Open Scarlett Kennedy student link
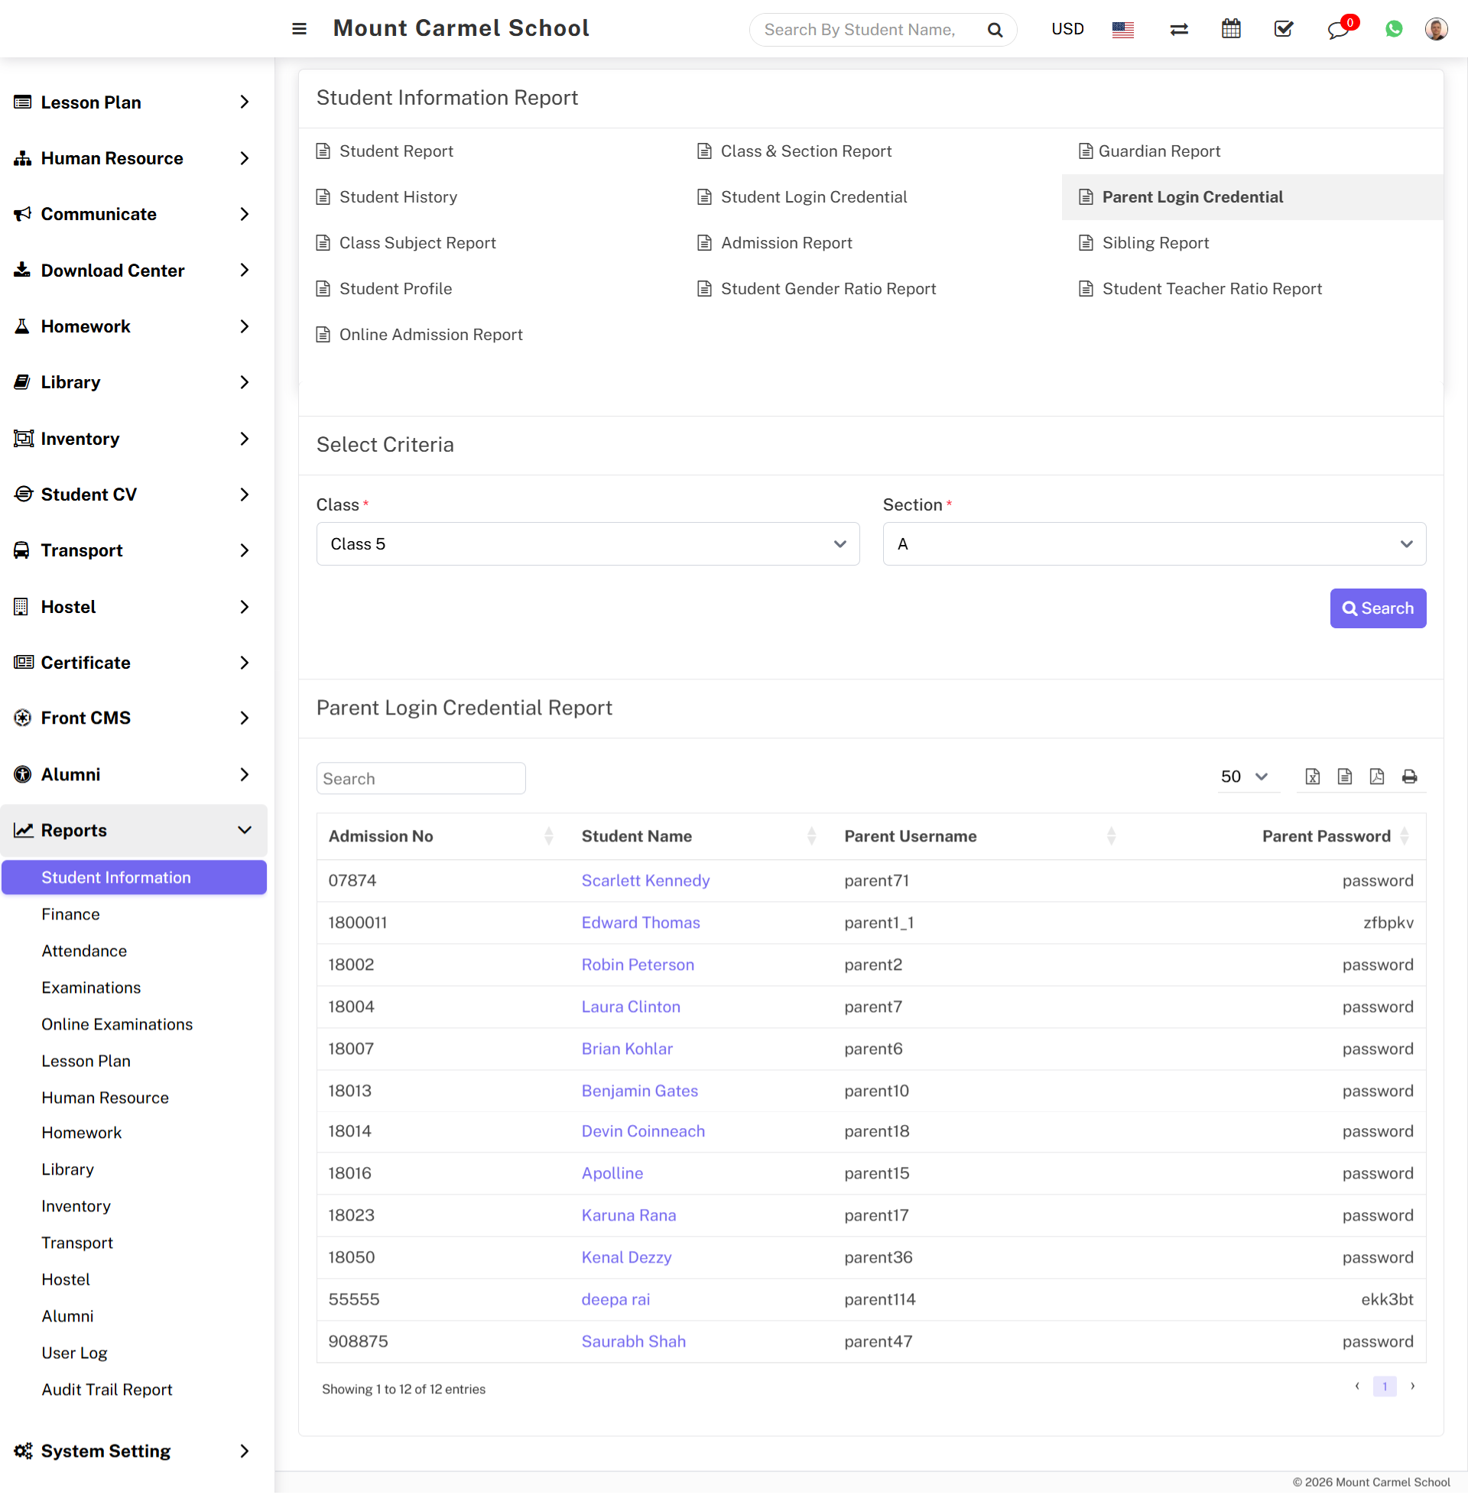Viewport: 1468px width, 1495px height. pyautogui.click(x=645, y=880)
